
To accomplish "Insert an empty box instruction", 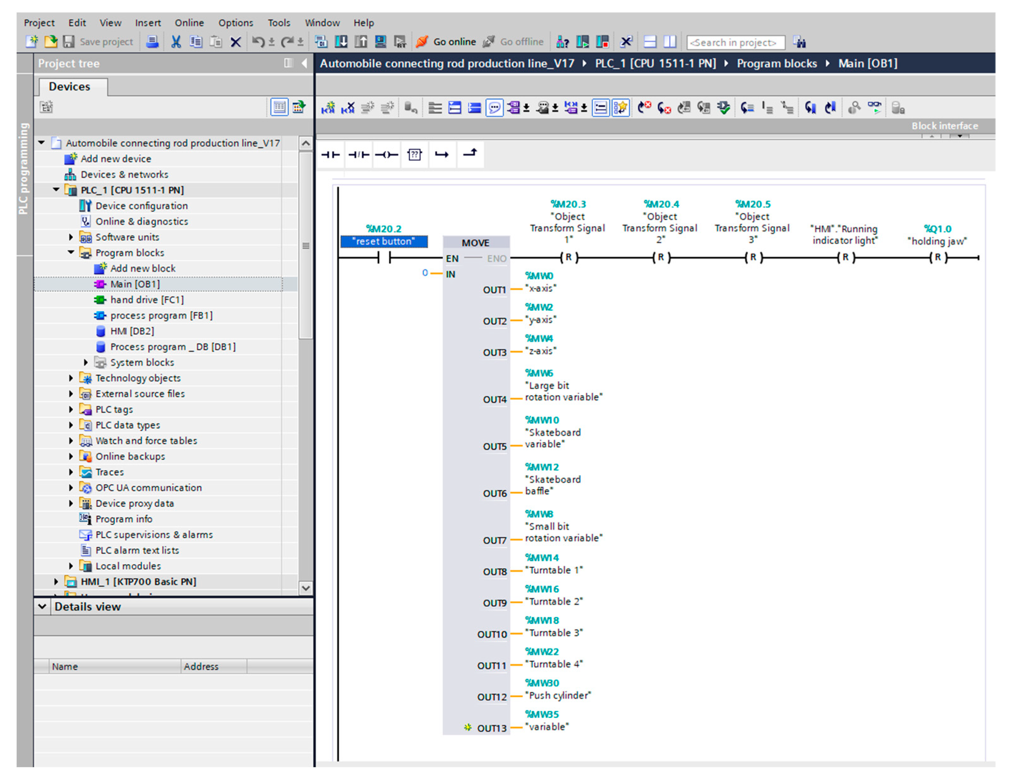I will coord(414,155).
